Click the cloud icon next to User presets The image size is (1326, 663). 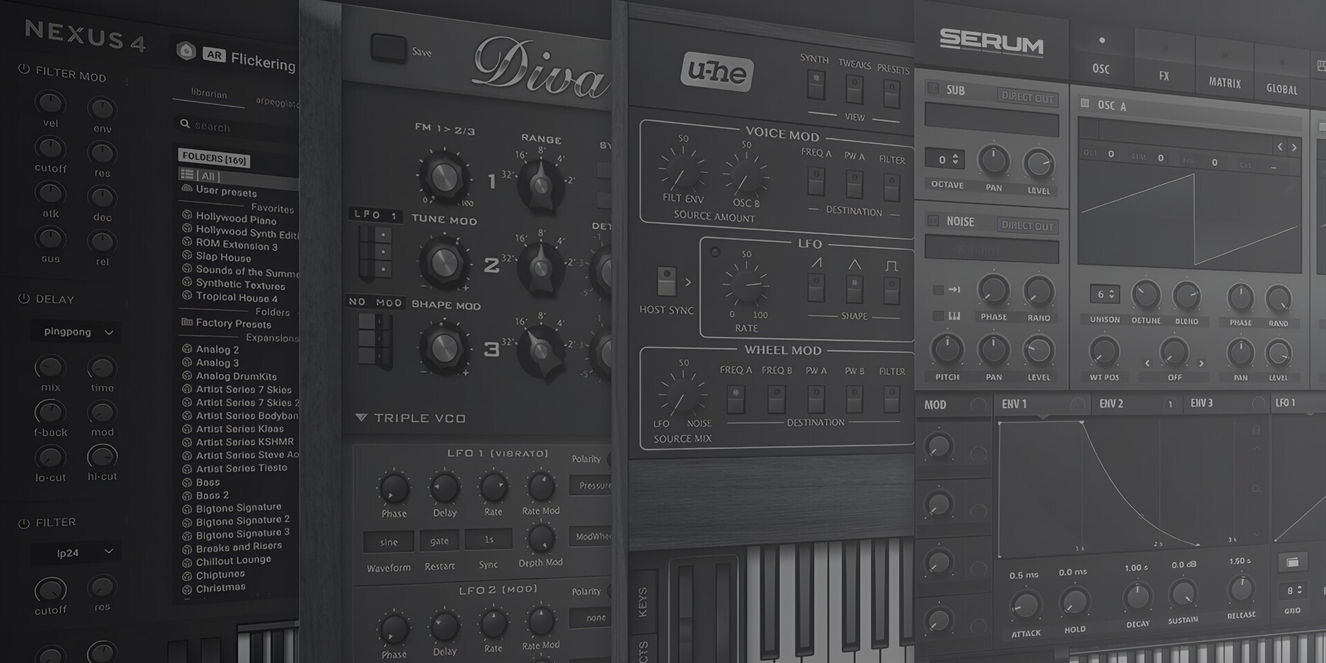point(186,188)
